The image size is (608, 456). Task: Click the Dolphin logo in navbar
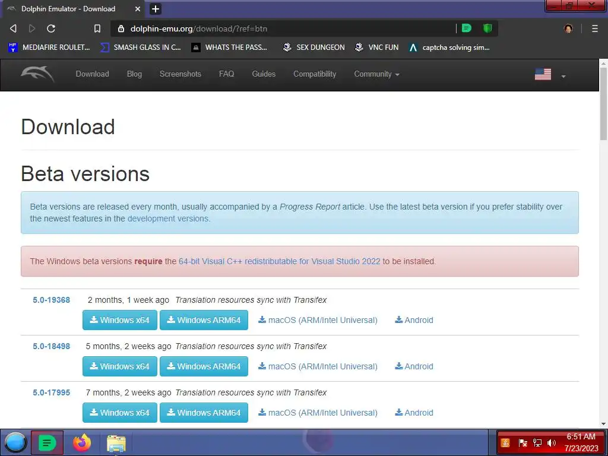[x=37, y=74]
